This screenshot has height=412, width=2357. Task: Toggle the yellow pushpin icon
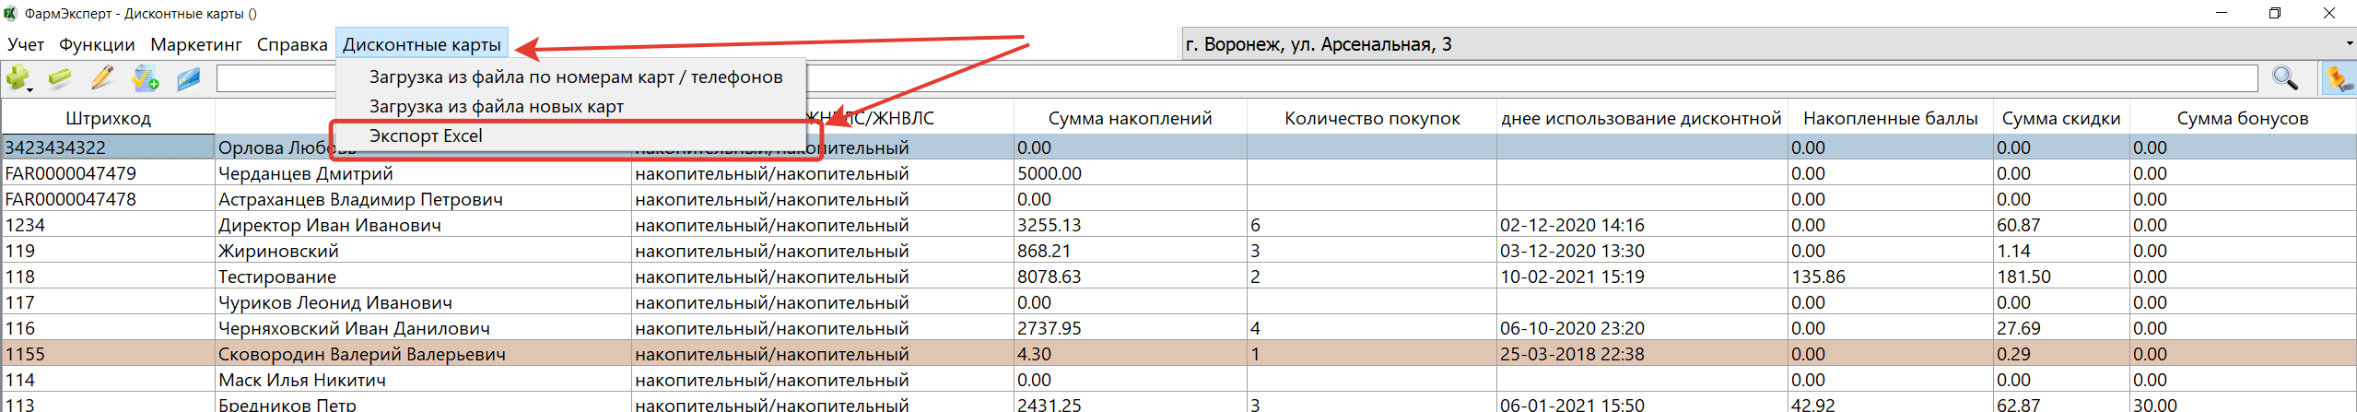pos(2337,78)
